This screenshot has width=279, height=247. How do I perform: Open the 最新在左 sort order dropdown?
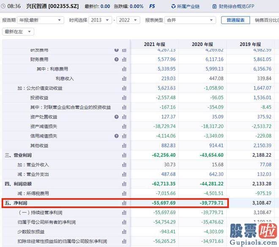[x=18, y=32]
